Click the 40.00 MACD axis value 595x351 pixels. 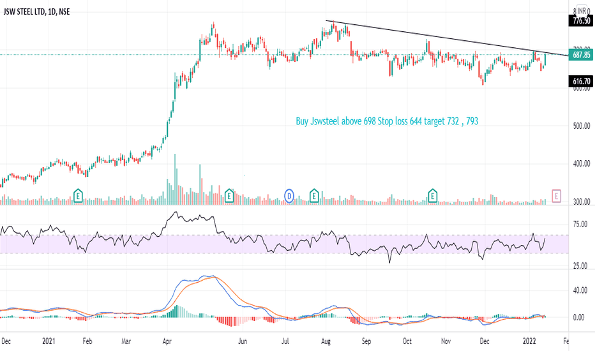tap(580, 290)
